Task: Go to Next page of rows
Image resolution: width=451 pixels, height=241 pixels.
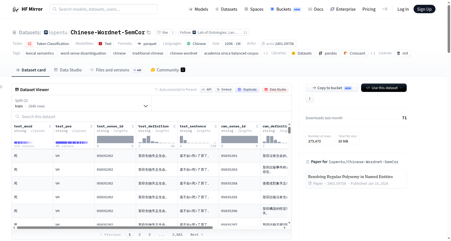Action: point(196,235)
